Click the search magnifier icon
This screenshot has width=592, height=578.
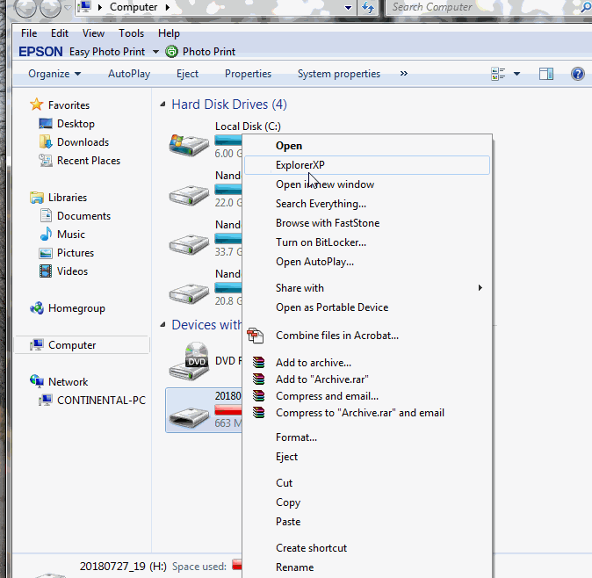(587, 7)
